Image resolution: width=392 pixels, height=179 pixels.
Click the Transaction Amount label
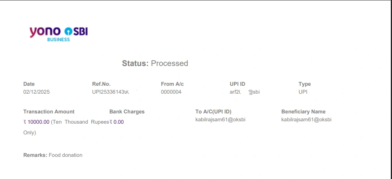(49, 111)
